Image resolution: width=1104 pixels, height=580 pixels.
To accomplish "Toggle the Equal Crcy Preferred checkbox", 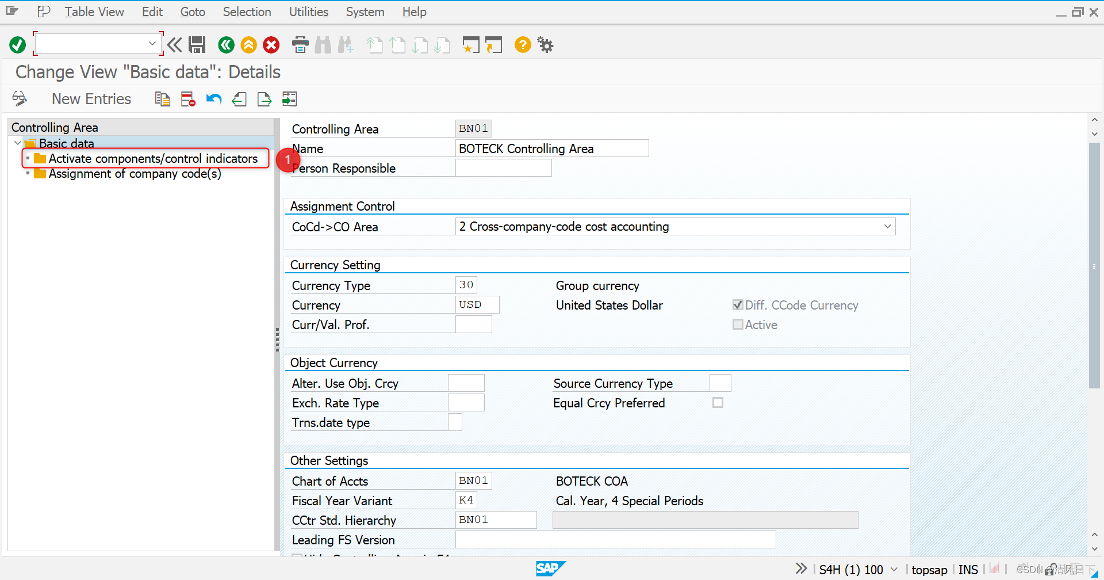I will 718,403.
